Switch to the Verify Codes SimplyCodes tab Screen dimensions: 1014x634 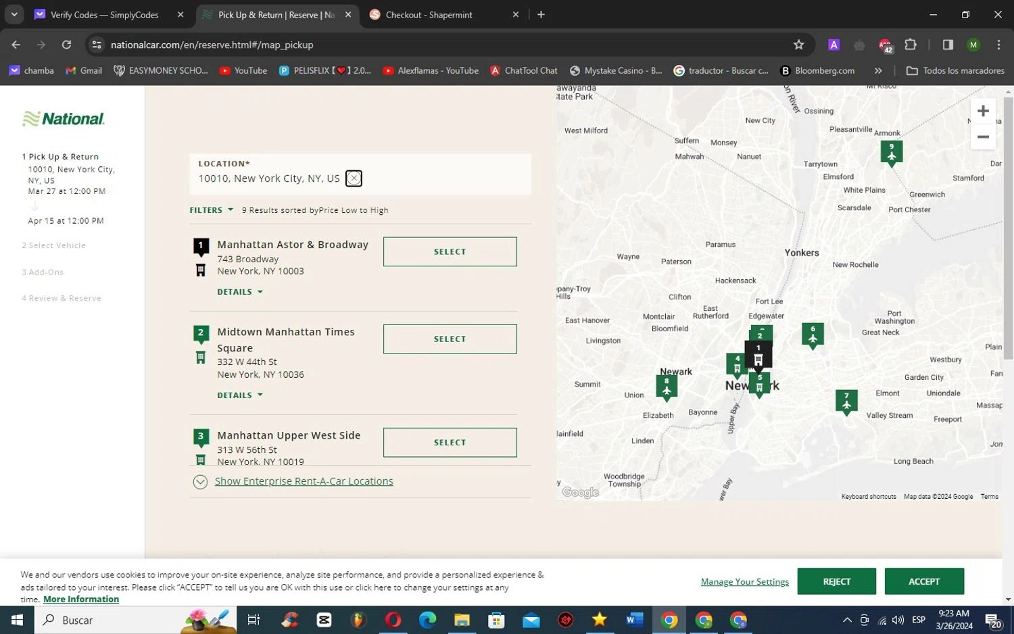click(105, 15)
